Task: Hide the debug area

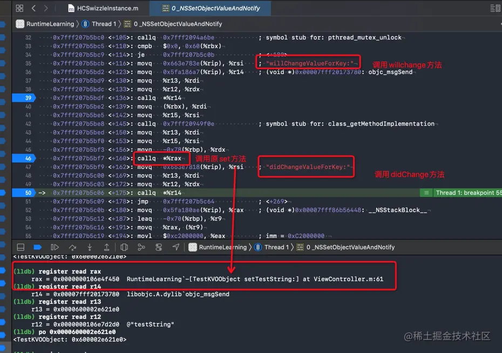Action: click(21, 247)
